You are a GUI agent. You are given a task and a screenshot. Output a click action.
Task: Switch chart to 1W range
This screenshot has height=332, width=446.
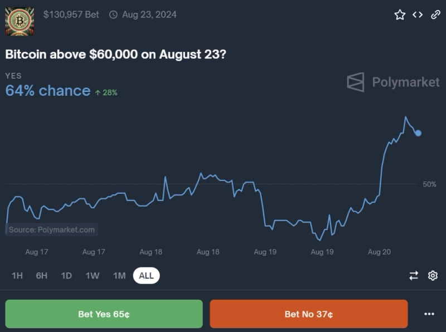(x=93, y=275)
